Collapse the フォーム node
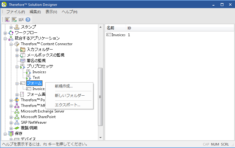The height and width of the screenshot is (148, 235). 17,84
